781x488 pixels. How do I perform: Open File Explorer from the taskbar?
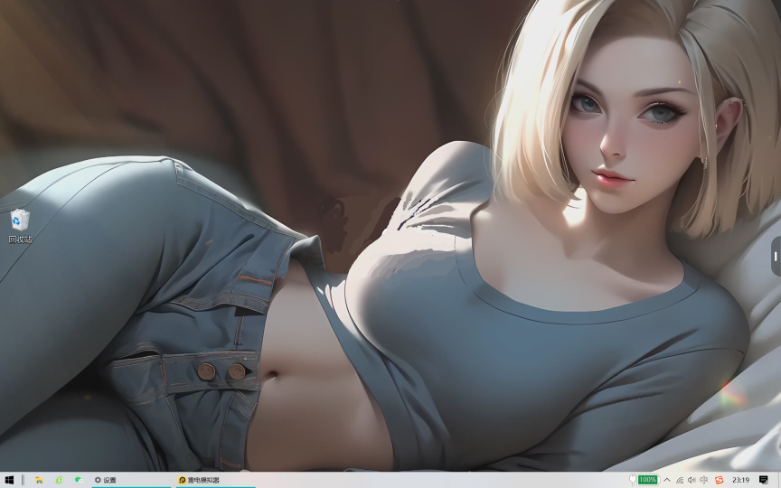[39, 480]
